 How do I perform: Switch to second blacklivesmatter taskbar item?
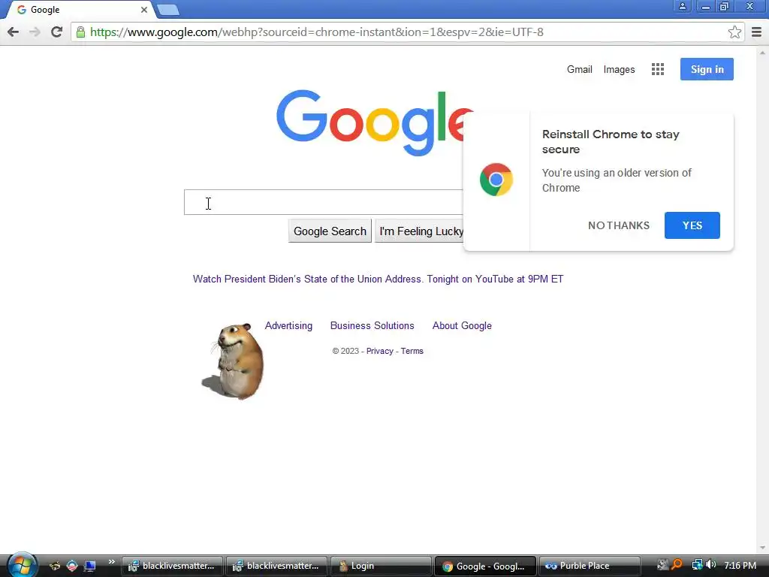(276, 566)
